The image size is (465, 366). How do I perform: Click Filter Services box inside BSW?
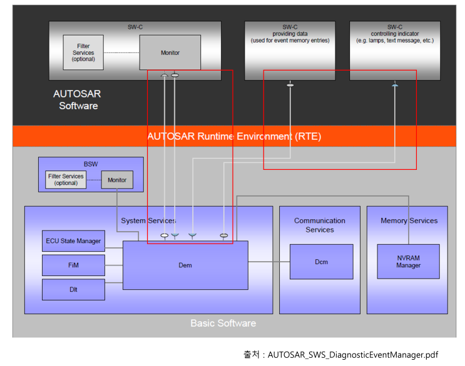pyautogui.click(x=66, y=180)
